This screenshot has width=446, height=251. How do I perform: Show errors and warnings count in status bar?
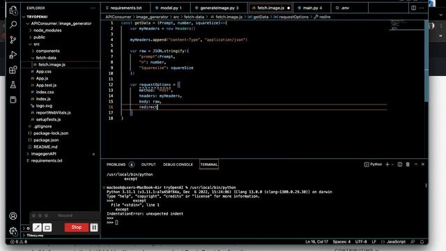click(19, 242)
